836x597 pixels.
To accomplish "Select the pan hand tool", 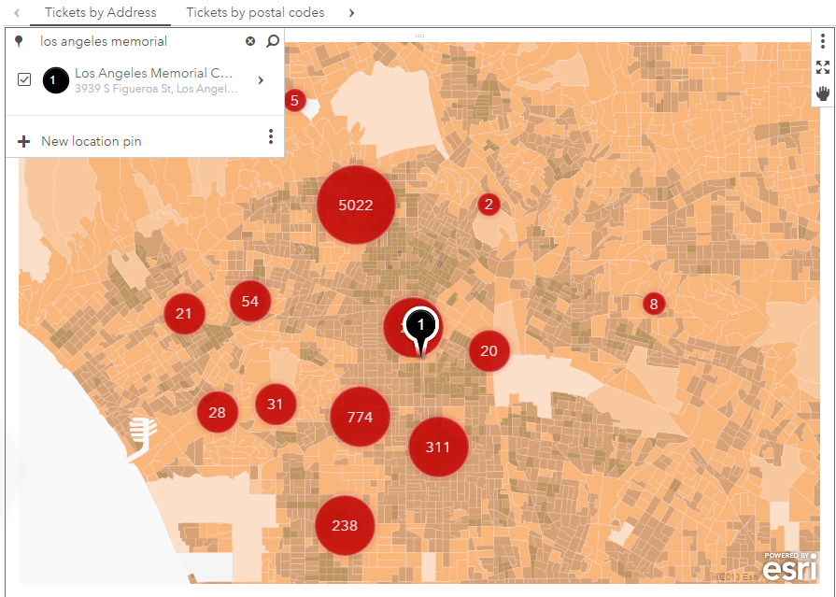I will point(823,92).
